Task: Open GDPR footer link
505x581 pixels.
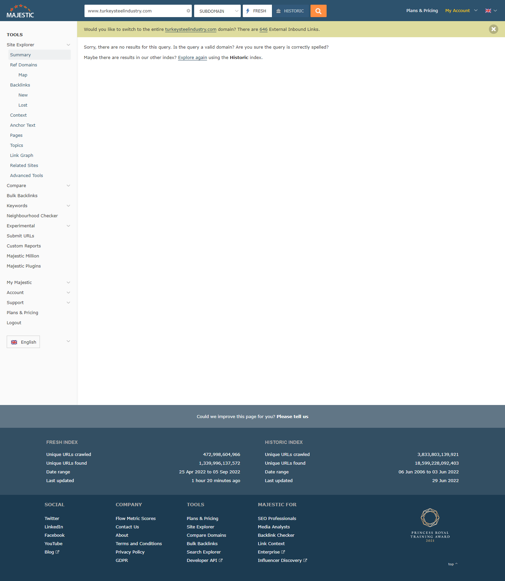Action: click(122, 561)
